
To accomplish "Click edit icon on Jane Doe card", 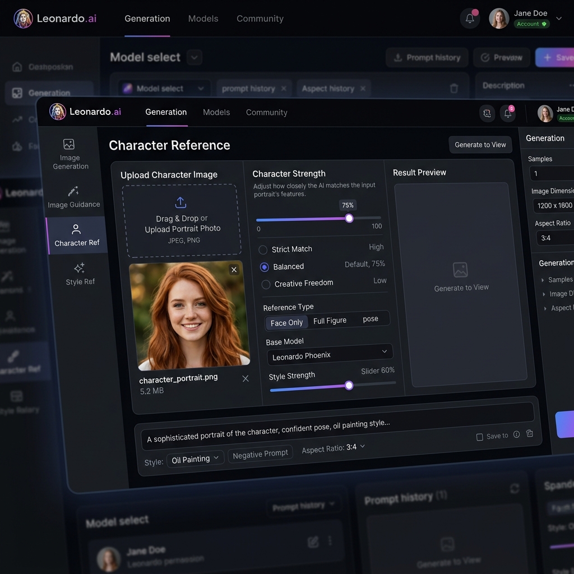I will tap(313, 542).
